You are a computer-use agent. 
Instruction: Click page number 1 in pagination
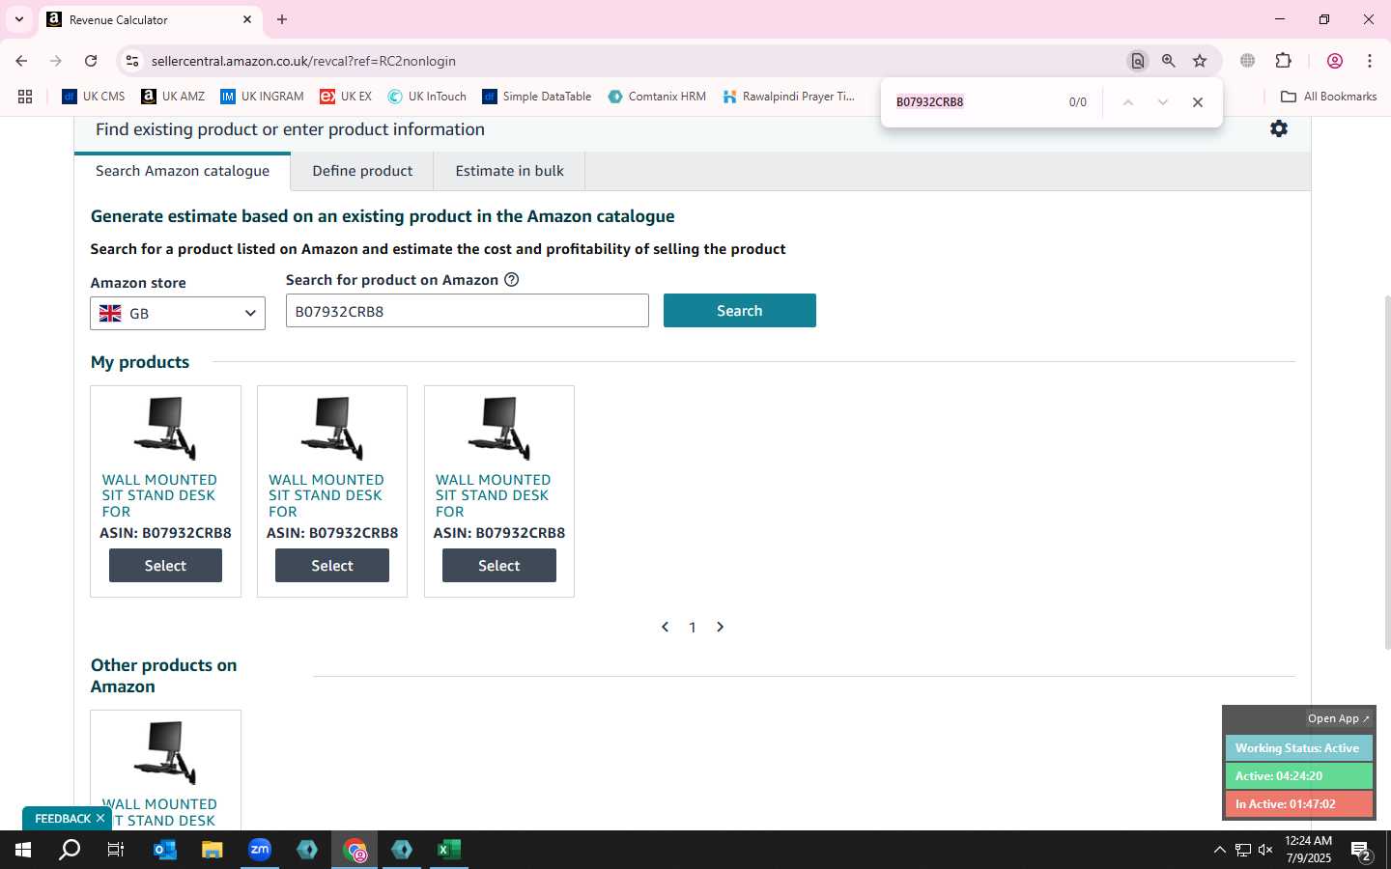coord(692,628)
